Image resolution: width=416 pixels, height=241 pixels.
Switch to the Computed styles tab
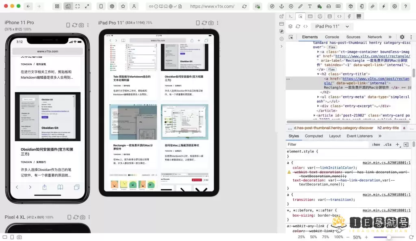tap(314, 136)
